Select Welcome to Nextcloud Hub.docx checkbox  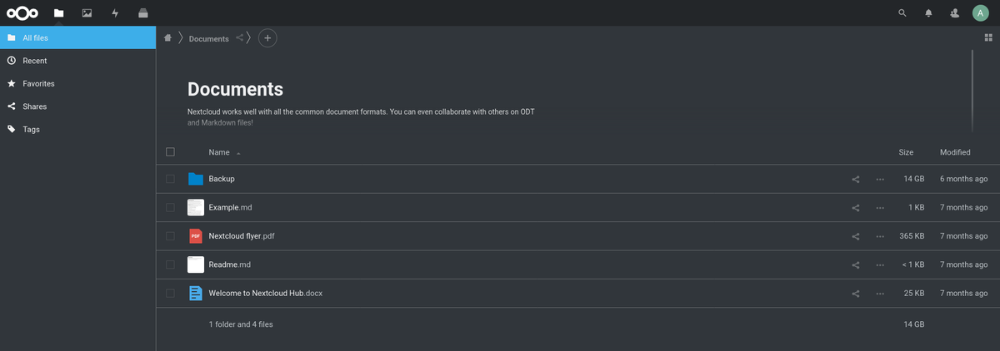tap(170, 294)
